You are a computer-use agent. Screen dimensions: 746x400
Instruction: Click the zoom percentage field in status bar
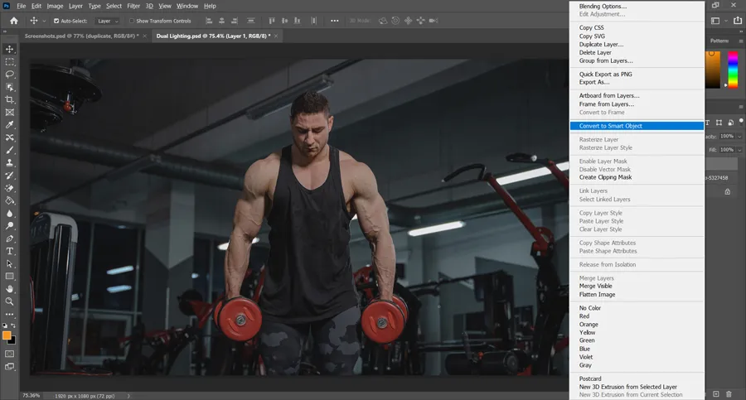tap(30, 395)
